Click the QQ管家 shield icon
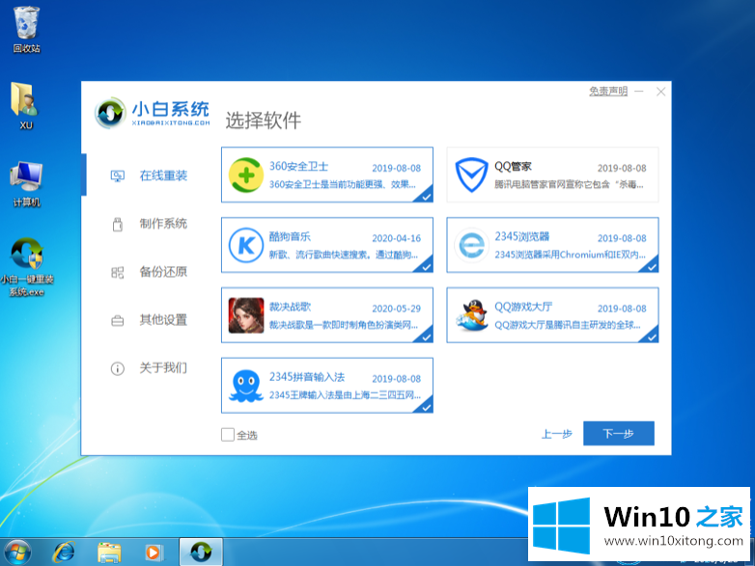This screenshot has width=755, height=566. 471,175
